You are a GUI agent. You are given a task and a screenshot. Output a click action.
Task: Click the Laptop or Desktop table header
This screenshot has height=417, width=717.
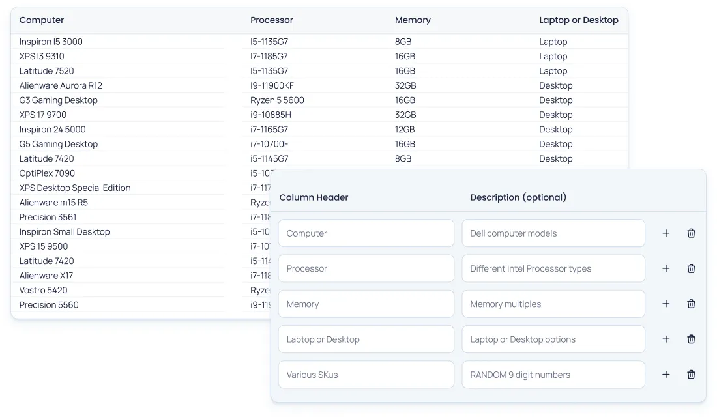[578, 20]
